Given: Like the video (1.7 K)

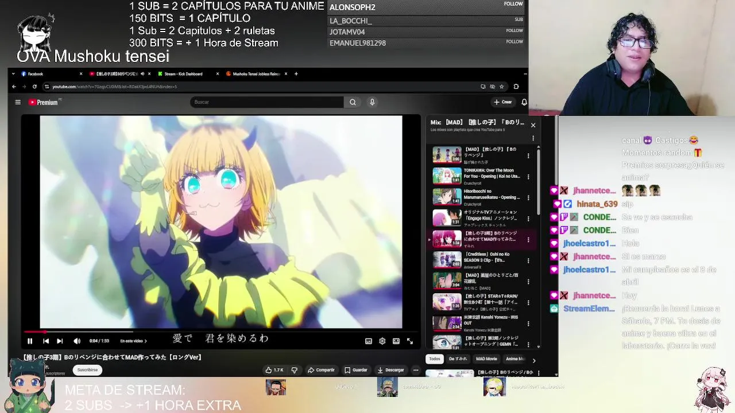Looking at the screenshot, I should tap(274, 370).
